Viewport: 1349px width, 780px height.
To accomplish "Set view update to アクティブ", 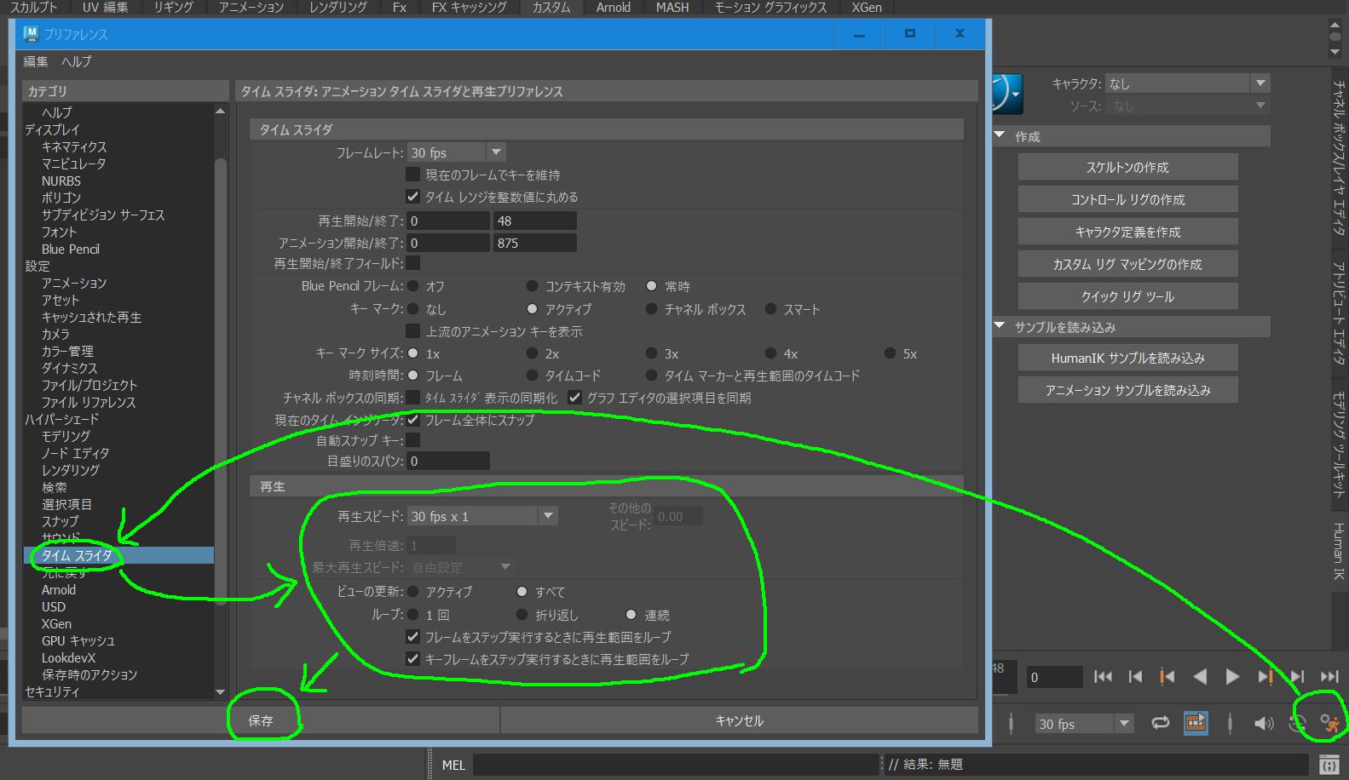I will 413,591.
